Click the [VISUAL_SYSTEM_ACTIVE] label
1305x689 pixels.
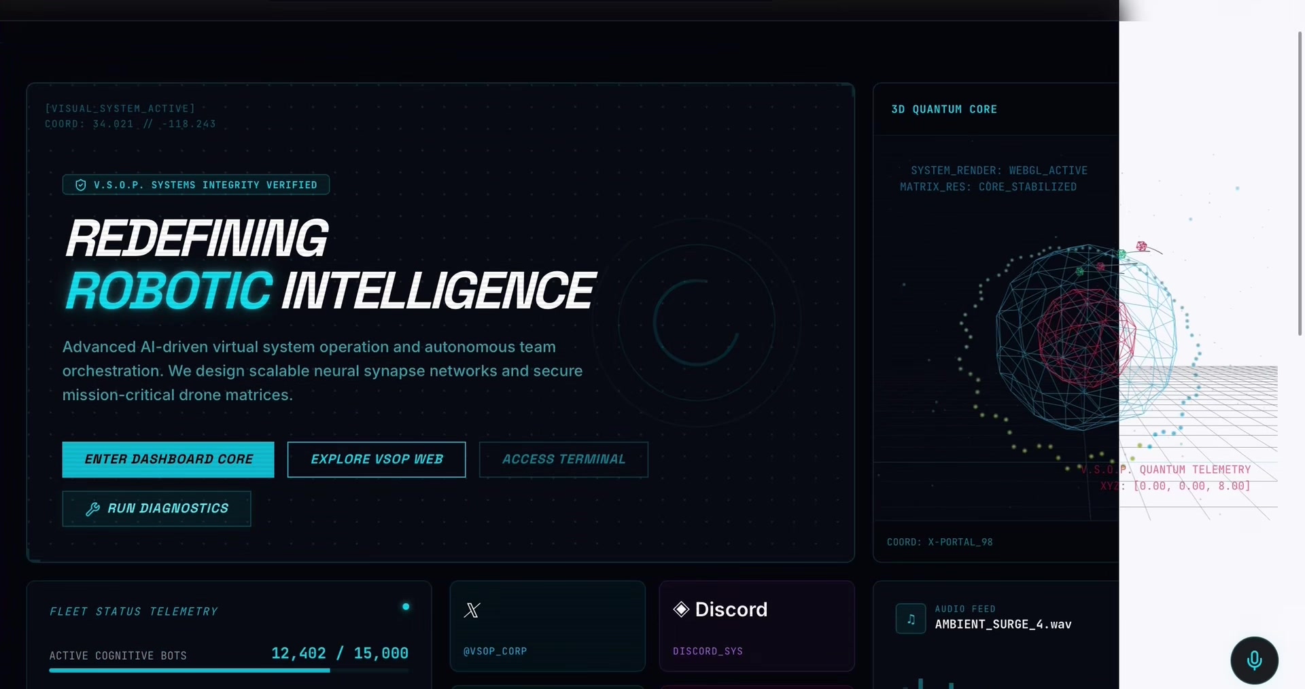tap(120, 109)
